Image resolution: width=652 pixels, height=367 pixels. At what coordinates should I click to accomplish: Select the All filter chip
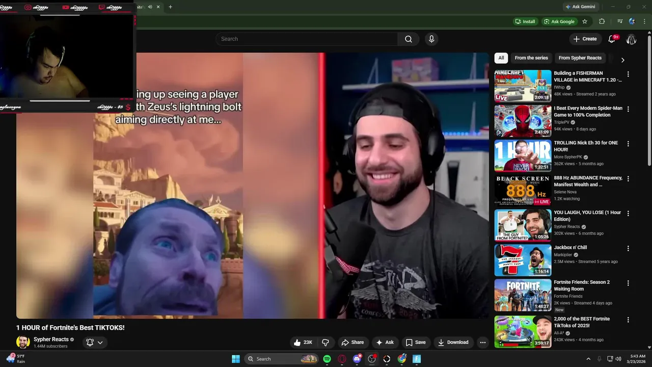pos(501,58)
